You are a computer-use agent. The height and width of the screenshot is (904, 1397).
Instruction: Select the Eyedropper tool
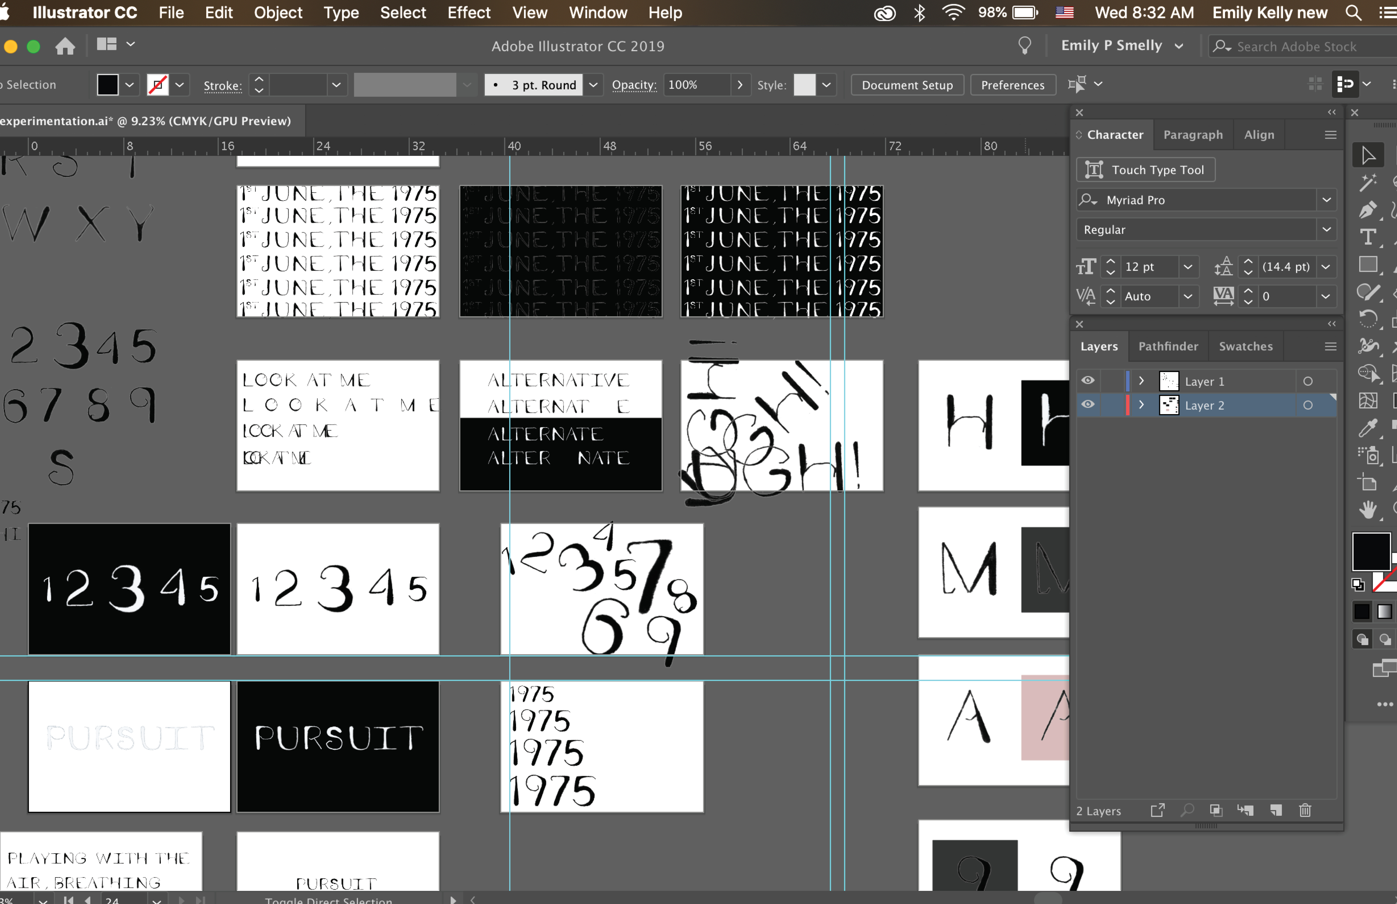click(x=1368, y=428)
